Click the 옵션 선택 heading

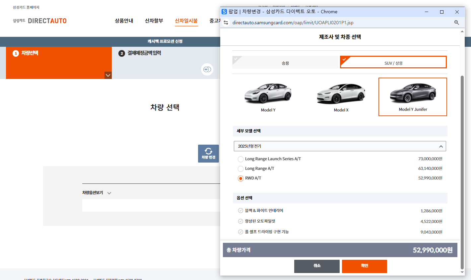[x=244, y=198]
